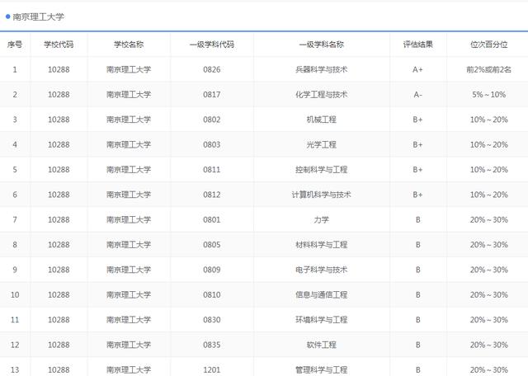Click the 学校代码 column header
Image resolution: width=528 pixels, height=376 pixels.
coord(59,45)
